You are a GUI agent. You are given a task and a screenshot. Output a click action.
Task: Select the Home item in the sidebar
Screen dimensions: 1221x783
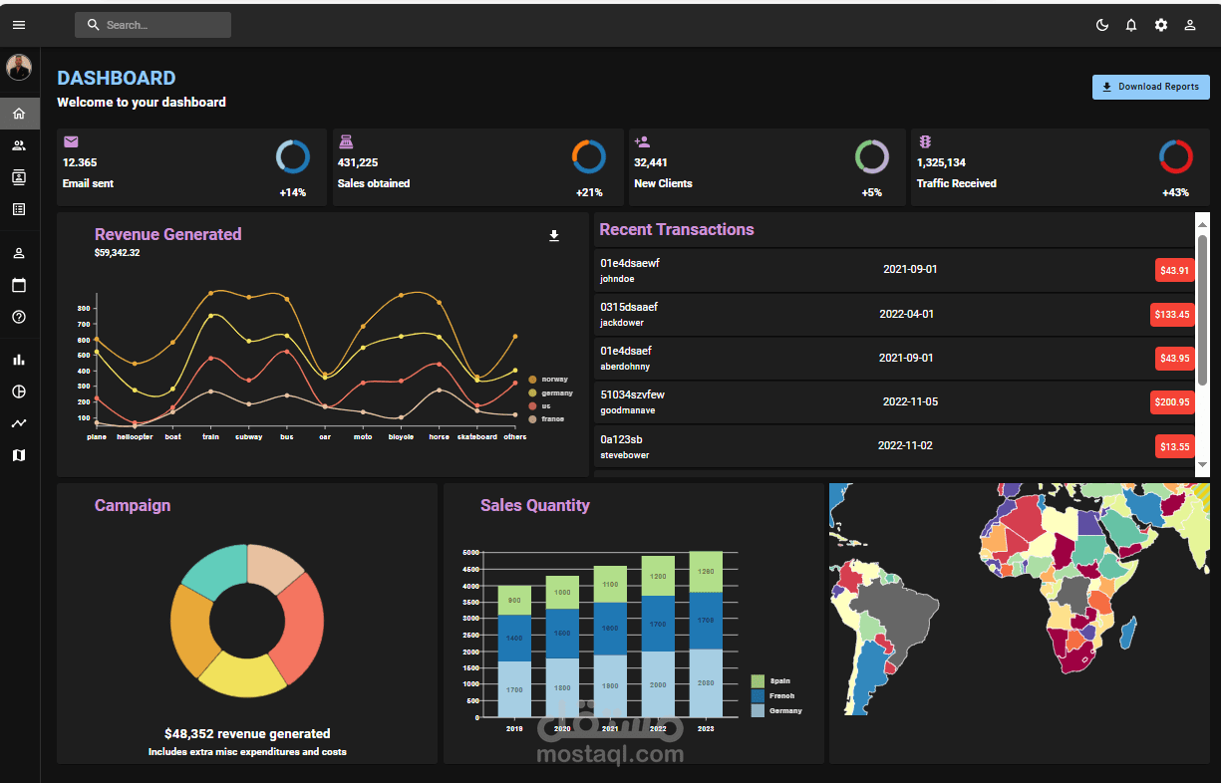(x=18, y=113)
